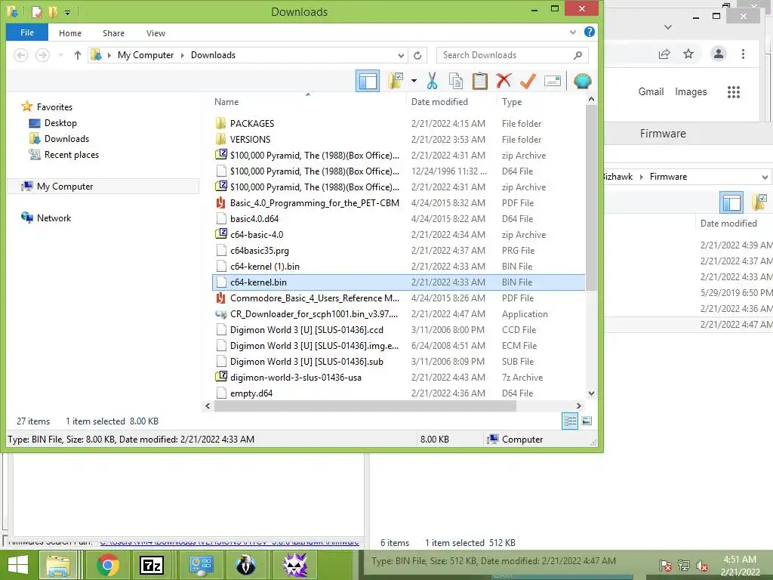
Task: Select Favorites in the navigation pane
Action: (x=54, y=107)
